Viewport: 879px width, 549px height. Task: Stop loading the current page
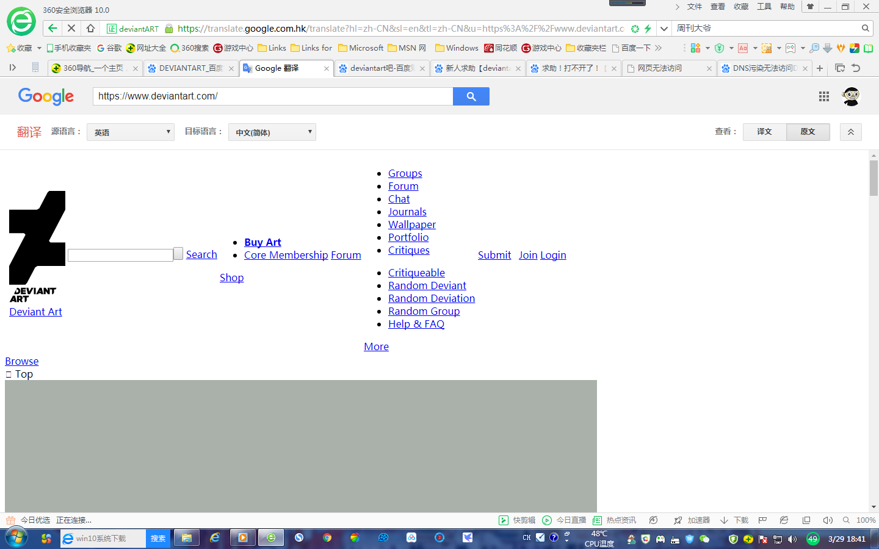point(71,28)
